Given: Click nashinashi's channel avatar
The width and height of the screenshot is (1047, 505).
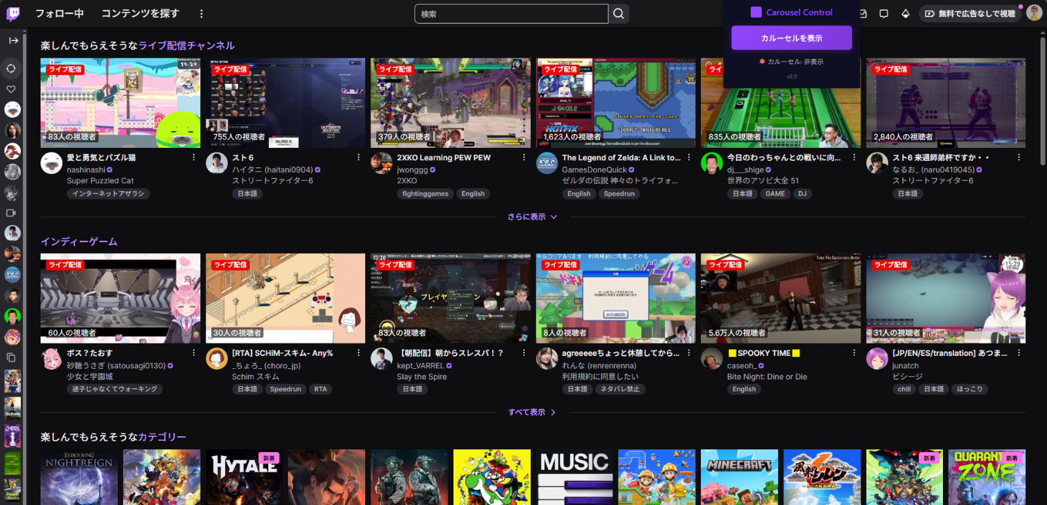Looking at the screenshot, I should click(51, 163).
